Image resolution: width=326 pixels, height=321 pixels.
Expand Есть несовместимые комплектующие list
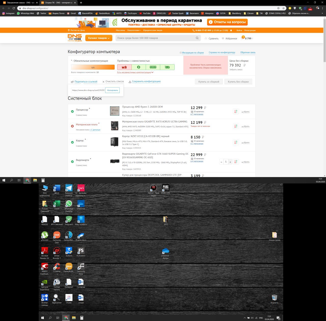click(x=135, y=72)
